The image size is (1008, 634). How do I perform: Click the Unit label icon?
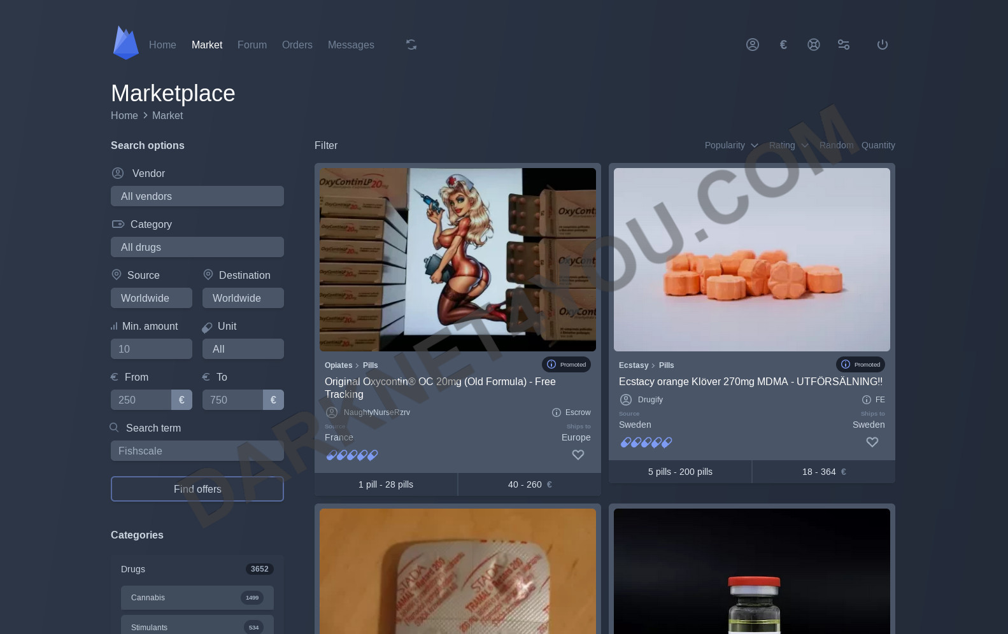point(207,327)
